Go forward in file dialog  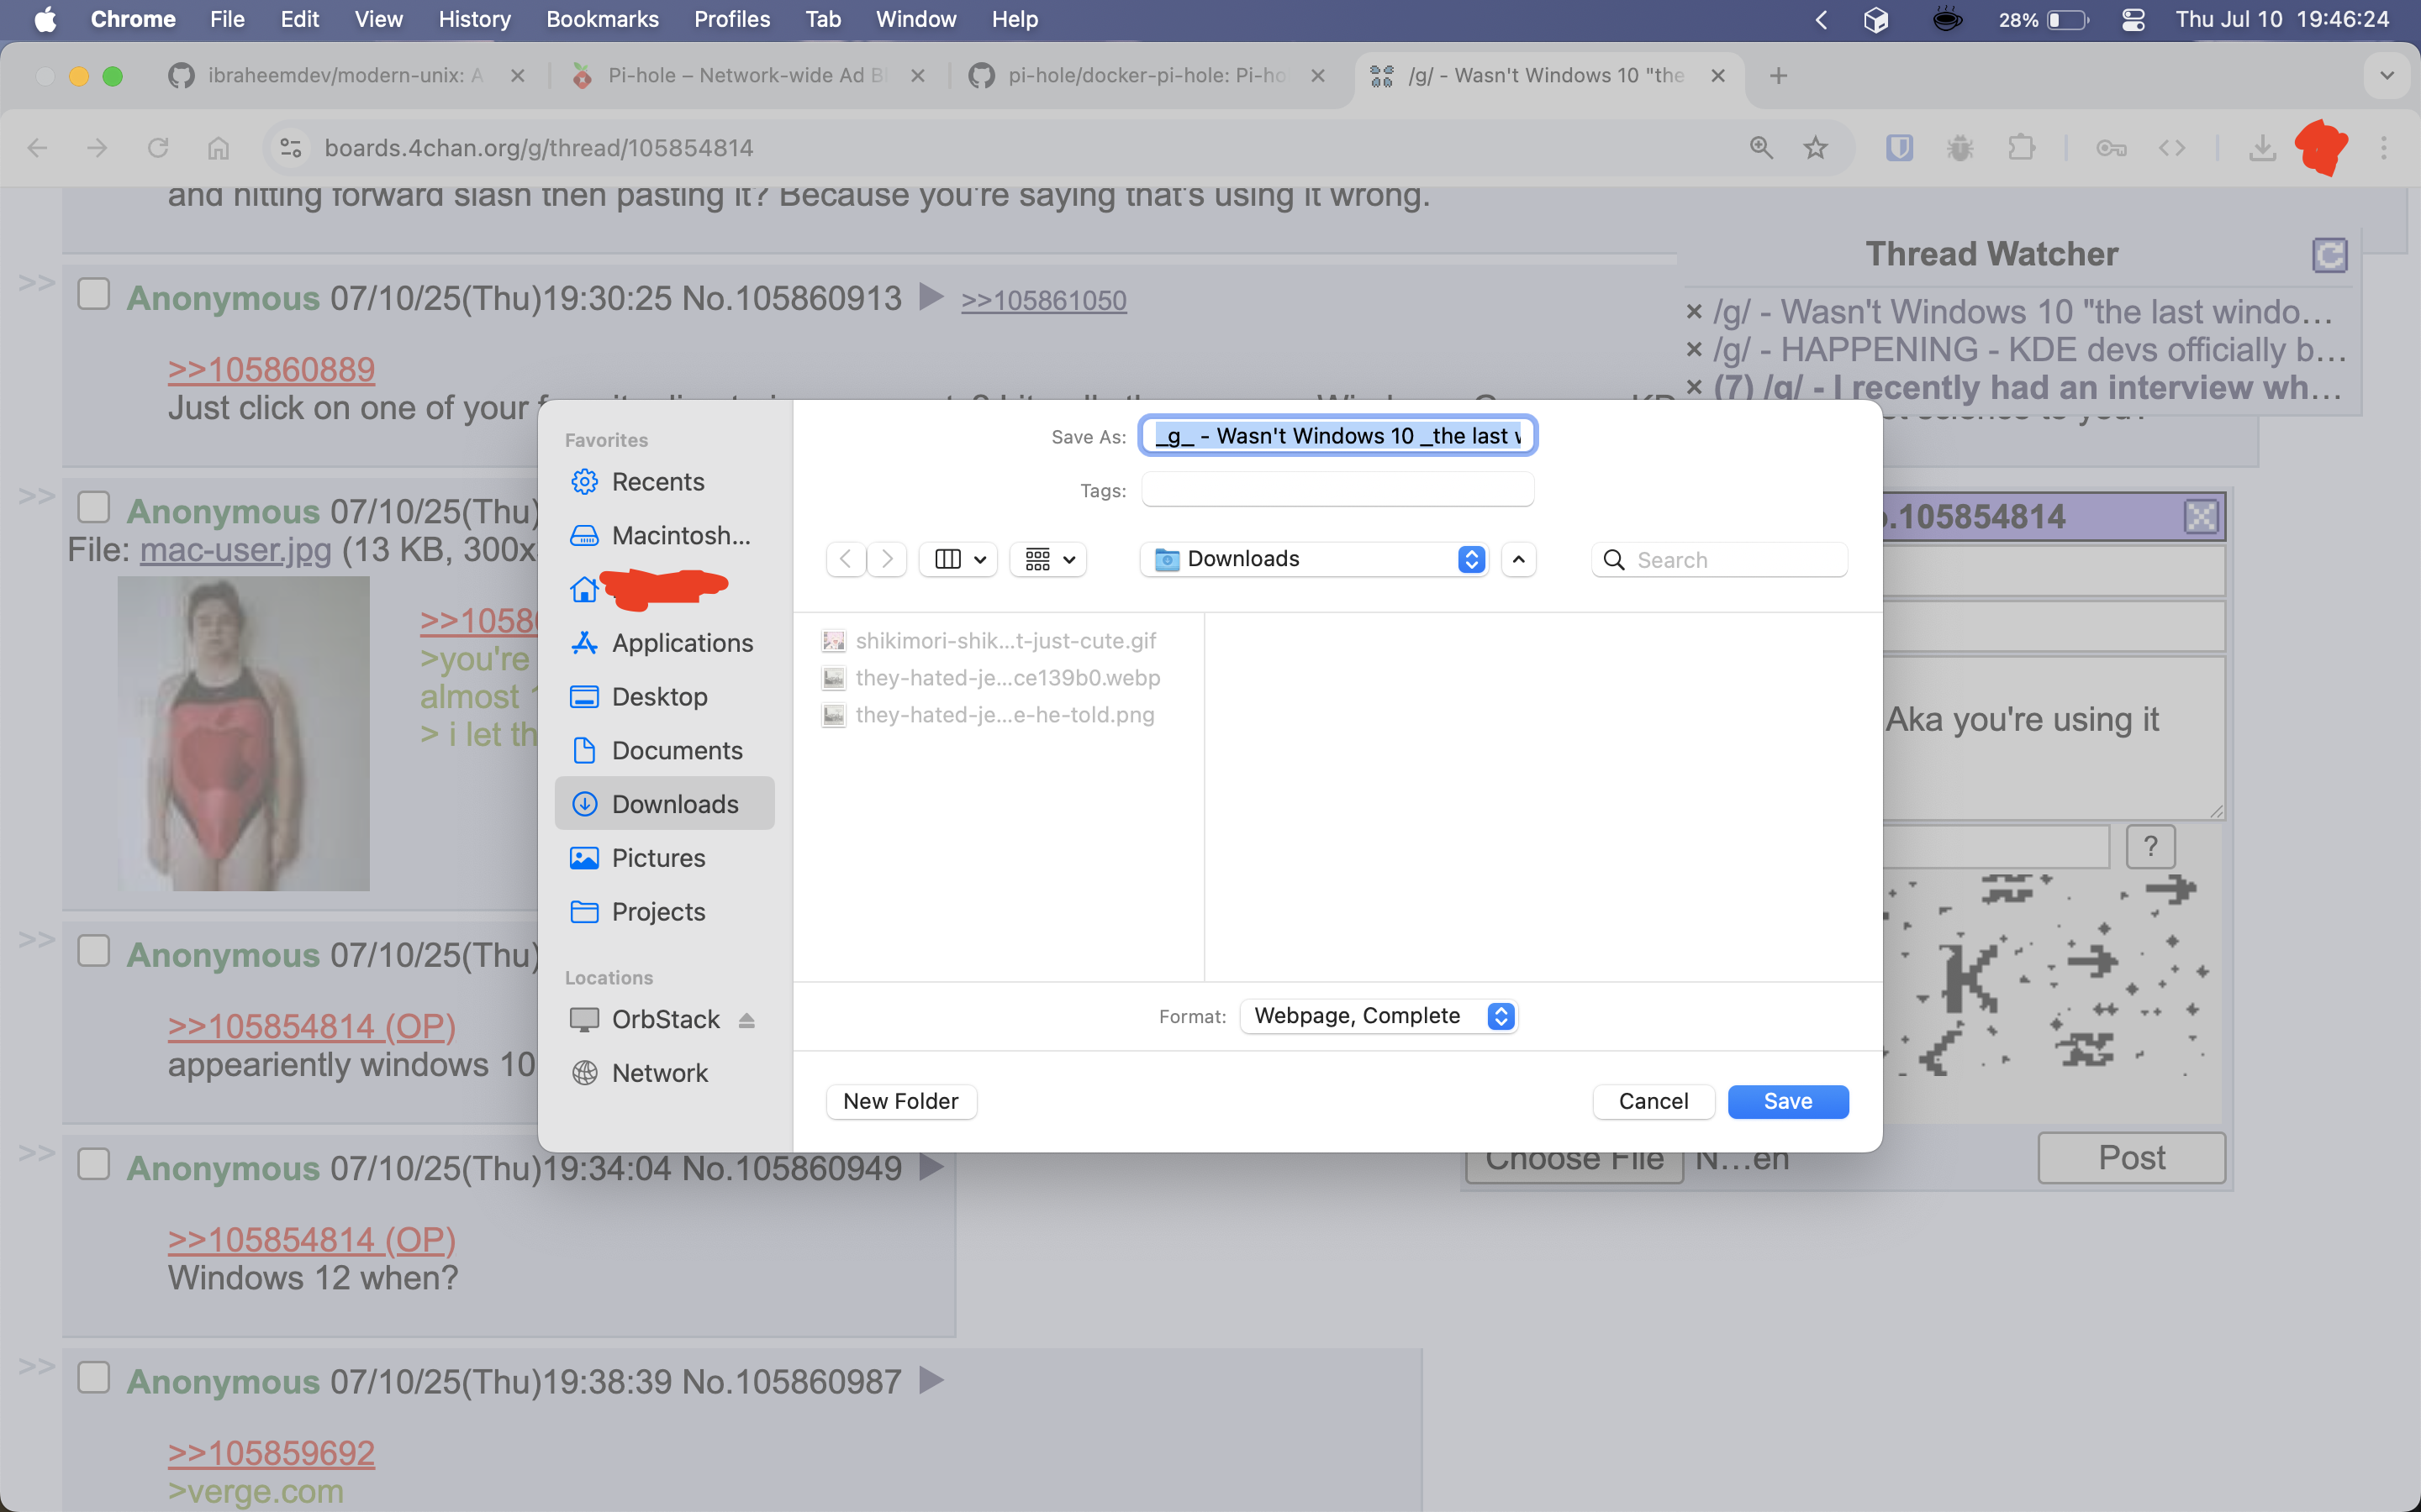tap(886, 559)
